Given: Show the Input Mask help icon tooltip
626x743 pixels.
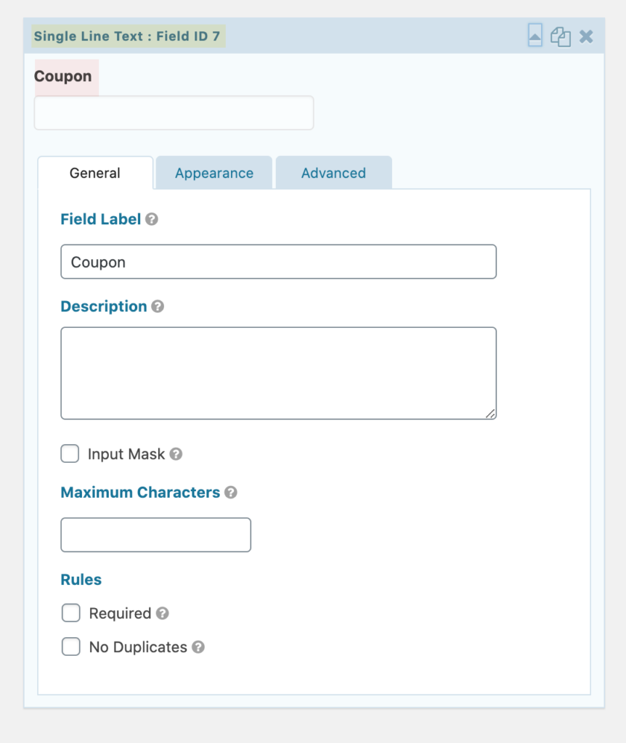Looking at the screenshot, I should click(x=176, y=454).
